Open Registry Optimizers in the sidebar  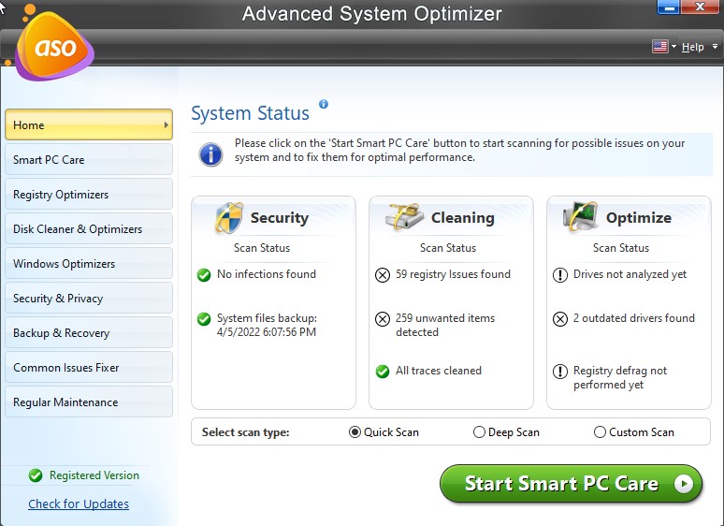tap(89, 194)
